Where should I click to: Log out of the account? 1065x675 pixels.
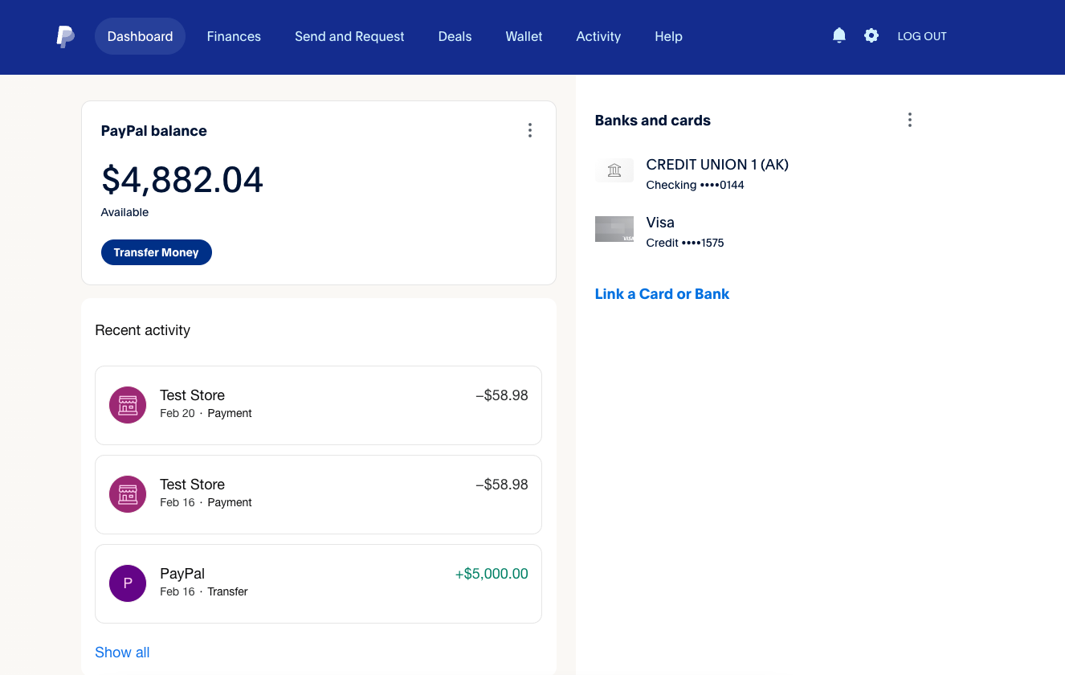click(922, 36)
